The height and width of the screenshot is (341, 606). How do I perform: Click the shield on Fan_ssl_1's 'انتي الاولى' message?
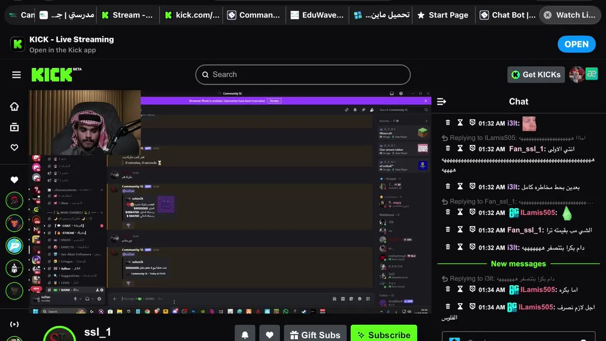[472, 148]
